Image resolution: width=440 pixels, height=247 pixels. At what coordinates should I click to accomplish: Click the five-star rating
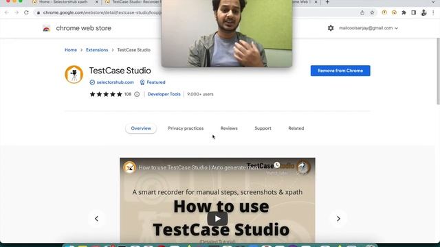click(x=106, y=95)
